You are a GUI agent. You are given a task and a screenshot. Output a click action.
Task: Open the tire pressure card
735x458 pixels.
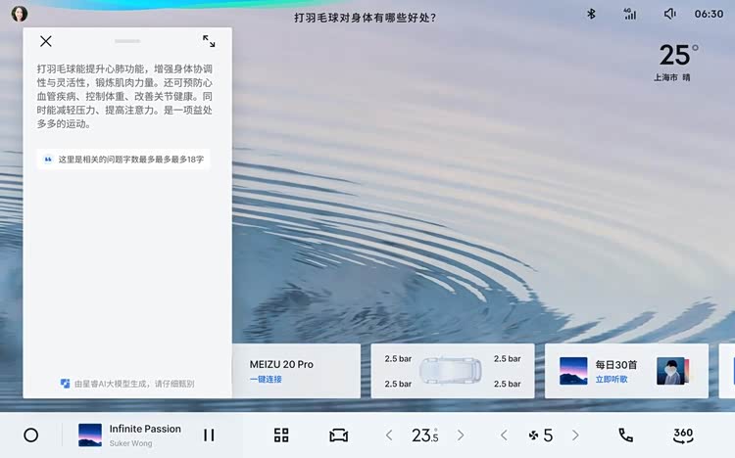[x=452, y=371]
